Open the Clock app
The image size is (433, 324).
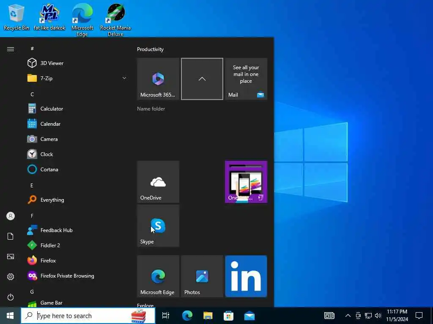(x=77, y=154)
